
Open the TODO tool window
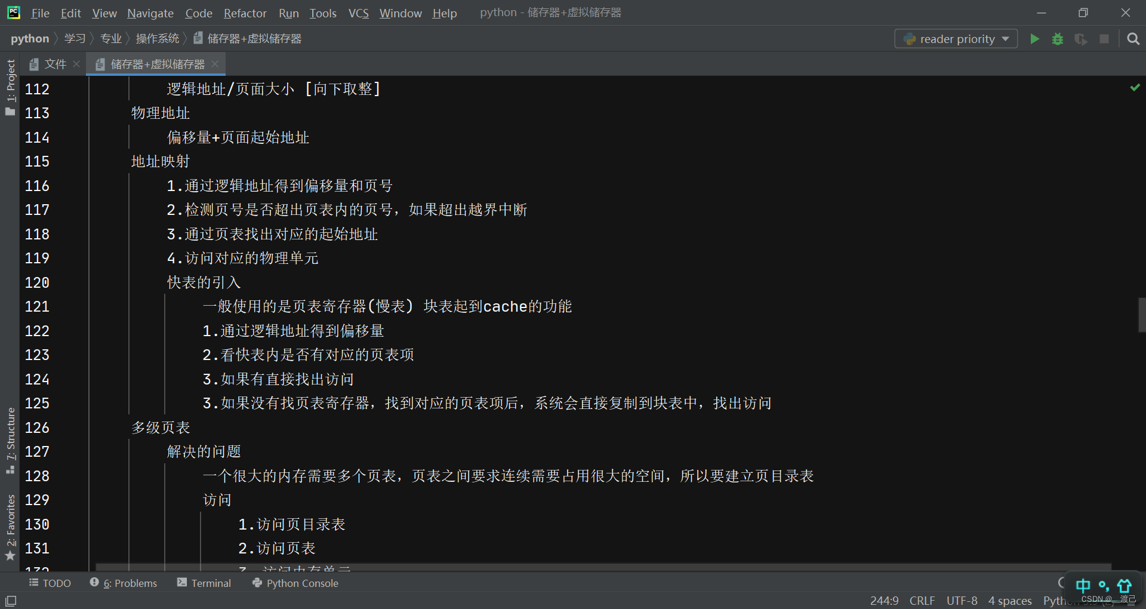(x=50, y=583)
